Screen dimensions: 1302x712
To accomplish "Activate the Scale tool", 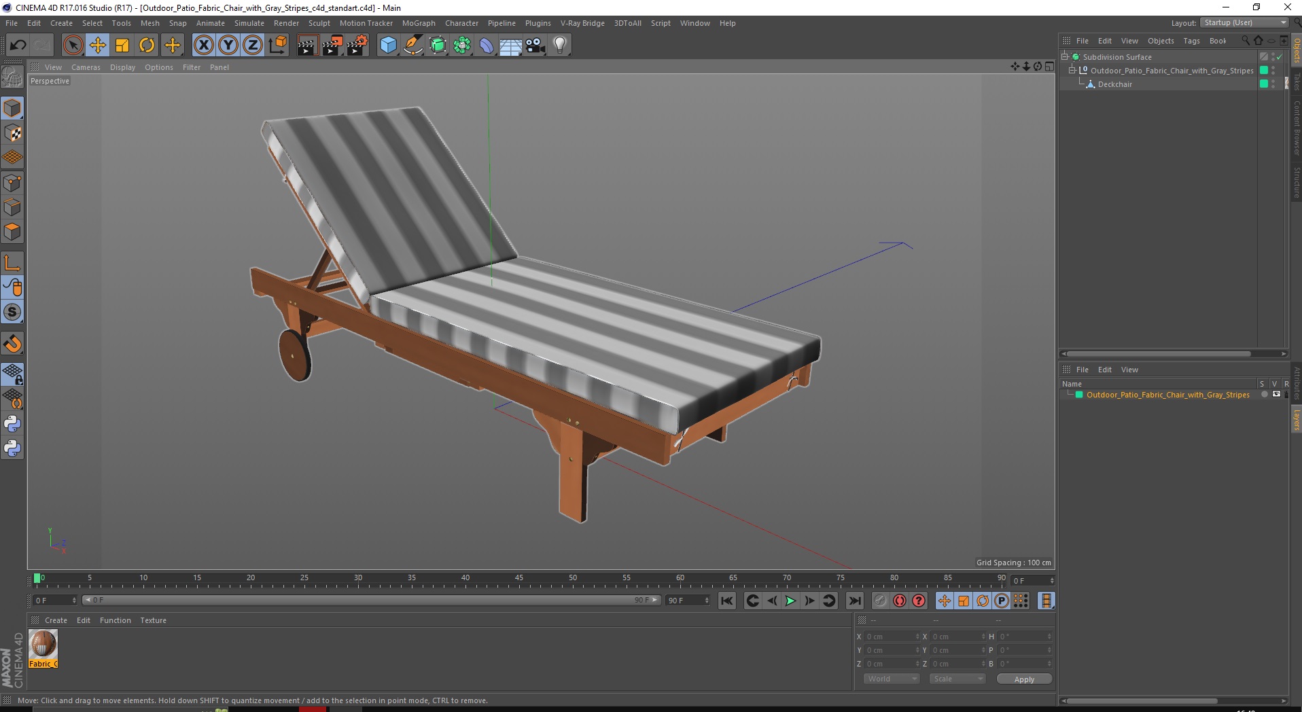I will [x=122, y=46].
